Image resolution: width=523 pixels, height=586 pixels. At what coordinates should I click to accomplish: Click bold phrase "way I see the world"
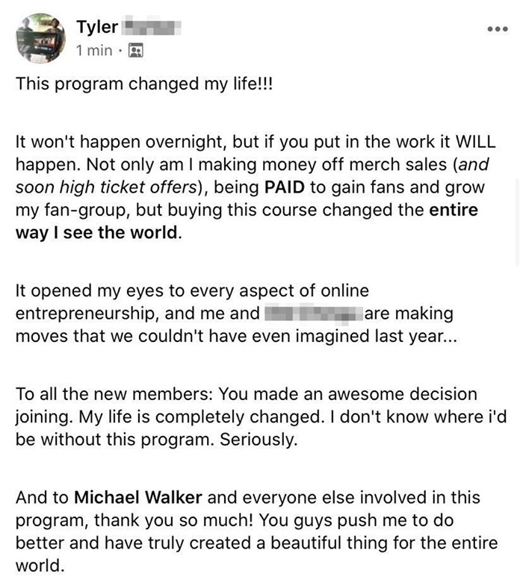pyautogui.click(x=98, y=231)
